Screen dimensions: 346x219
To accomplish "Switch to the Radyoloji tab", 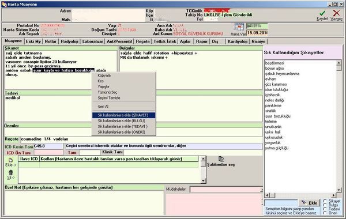I will (70, 41).
